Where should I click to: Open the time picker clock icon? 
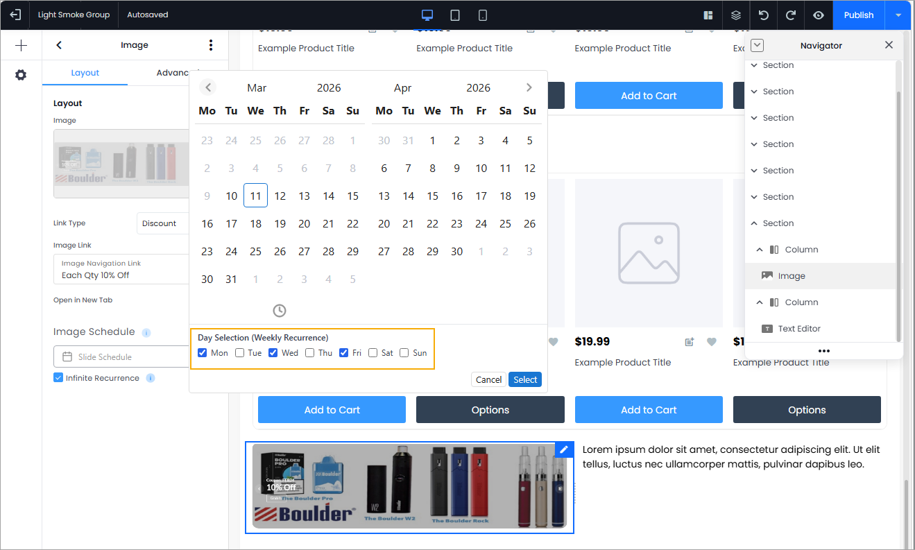(x=280, y=310)
